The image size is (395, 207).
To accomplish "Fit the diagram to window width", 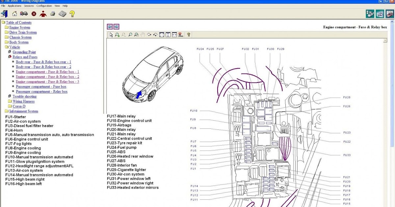I will click(x=174, y=34).
